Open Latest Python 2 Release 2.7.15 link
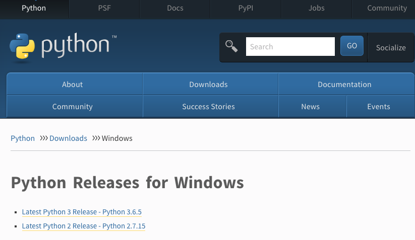 84,226
